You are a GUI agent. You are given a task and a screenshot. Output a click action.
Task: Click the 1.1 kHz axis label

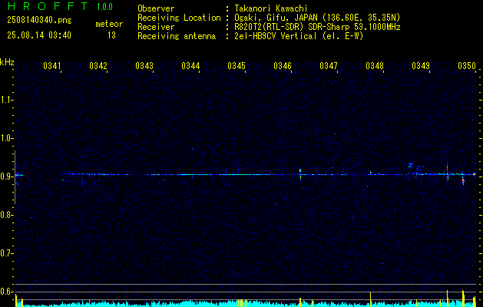coord(6,100)
